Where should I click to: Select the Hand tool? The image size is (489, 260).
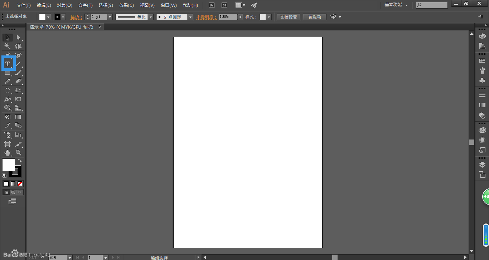[x=8, y=153]
